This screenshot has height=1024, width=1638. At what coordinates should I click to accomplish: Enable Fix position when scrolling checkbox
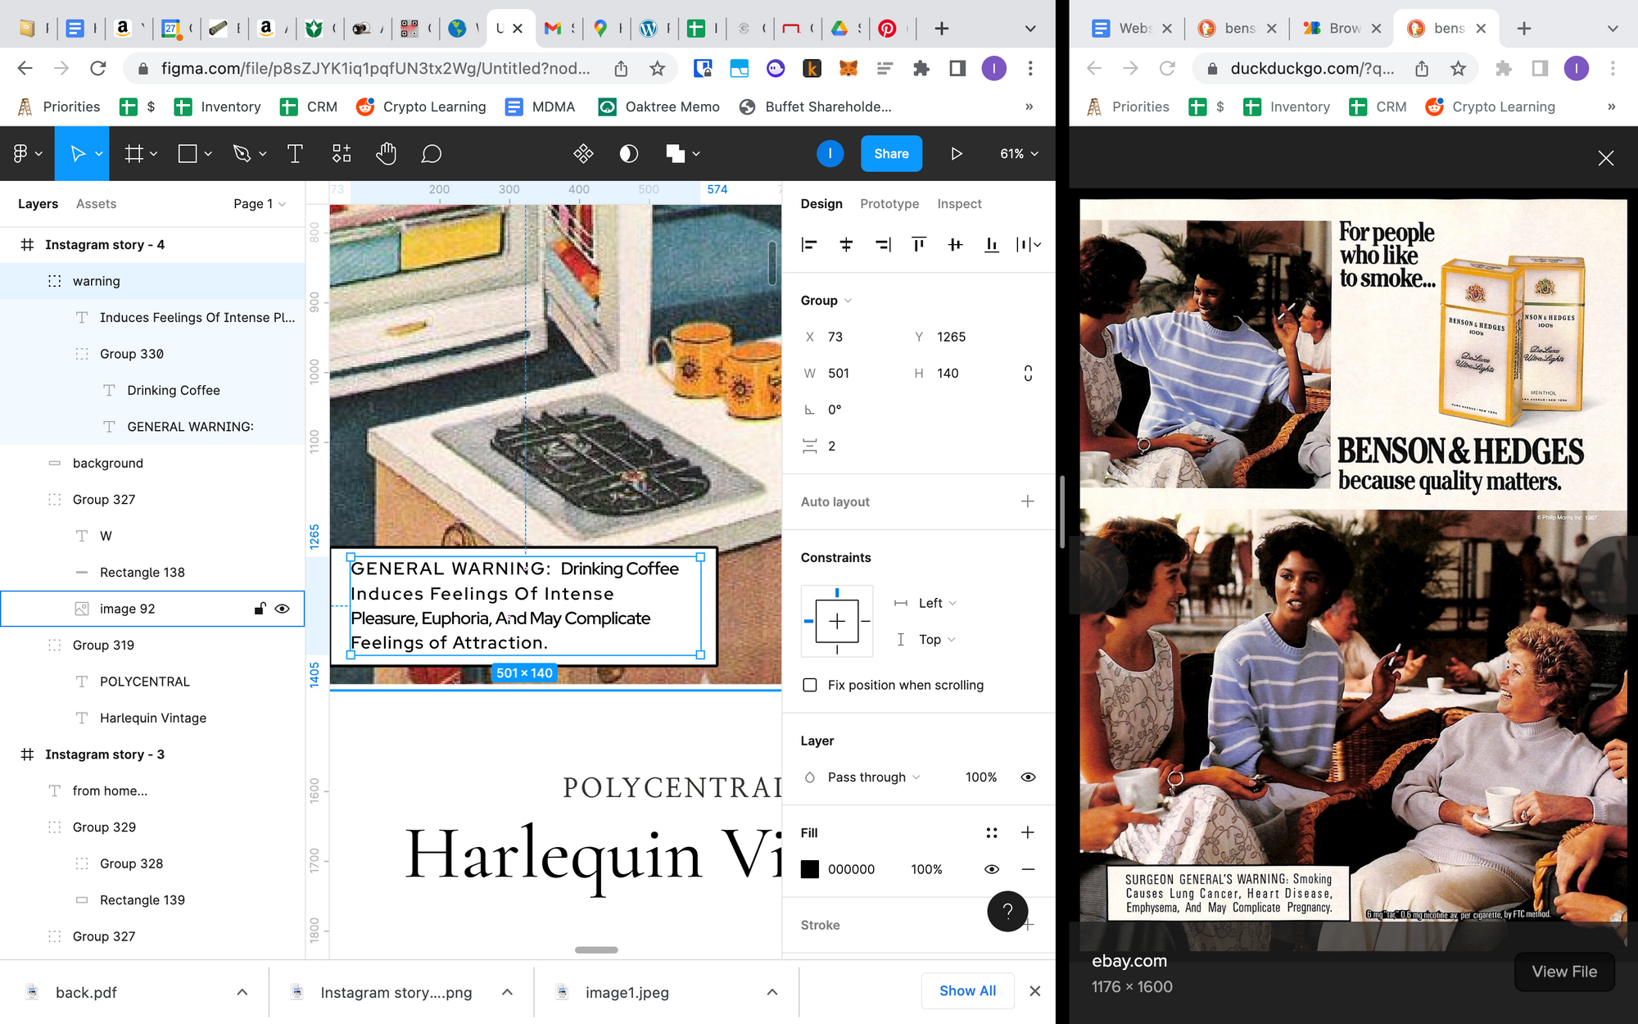810,685
